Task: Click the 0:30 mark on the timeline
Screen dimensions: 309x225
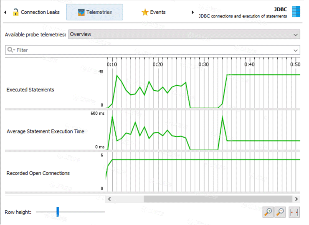Action: point(203,65)
